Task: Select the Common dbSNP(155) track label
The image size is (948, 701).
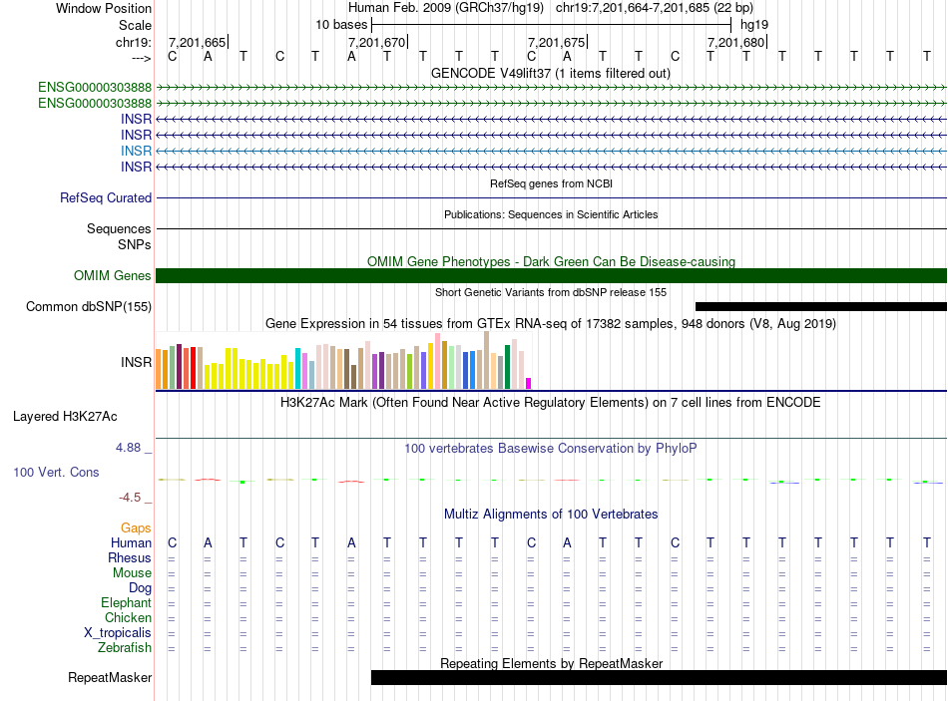Action: pos(89,307)
